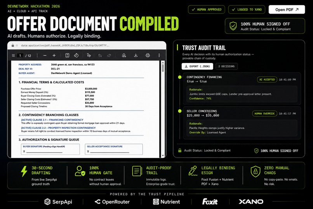Click the Zero Manual Chaos shield-lock icon

click(x=256, y=171)
